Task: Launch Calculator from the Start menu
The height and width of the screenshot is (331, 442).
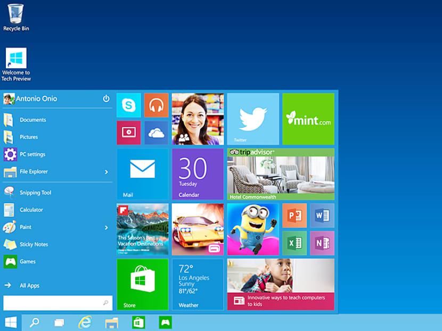Action: coord(58,210)
